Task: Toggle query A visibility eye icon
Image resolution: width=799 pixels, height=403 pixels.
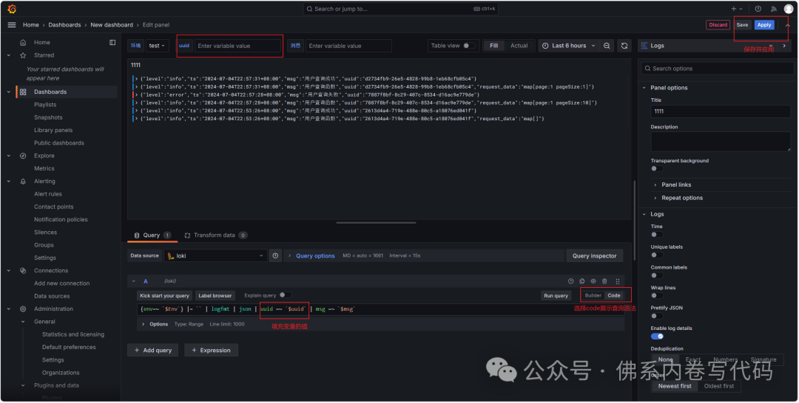Action: click(593, 281)
